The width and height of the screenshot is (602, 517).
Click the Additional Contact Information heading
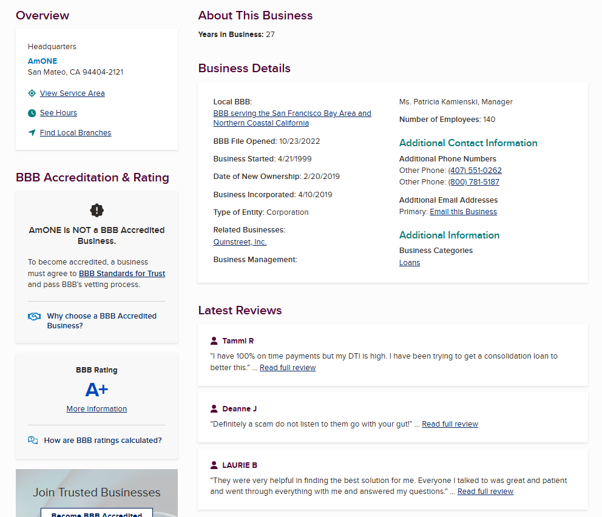click(x=468, y=143)
